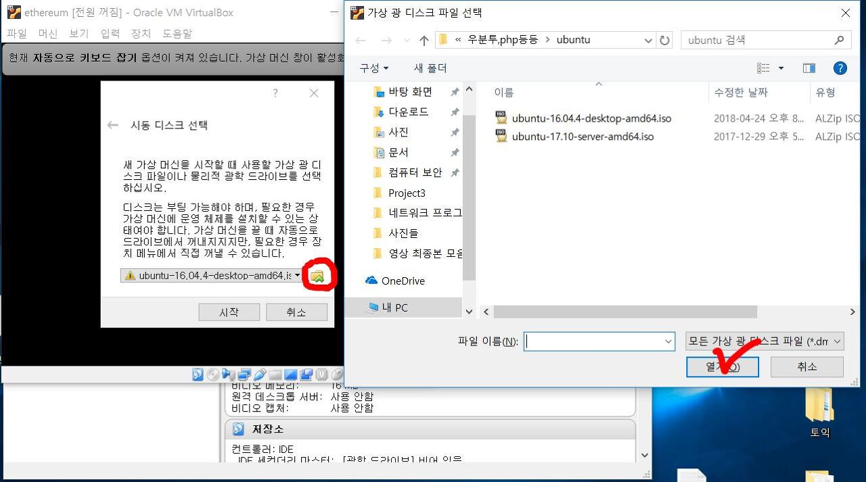Click the VirtualBox Manager details scroll-down arrow
The width and height of the screenshot is (866, 482).
point(644,456)
